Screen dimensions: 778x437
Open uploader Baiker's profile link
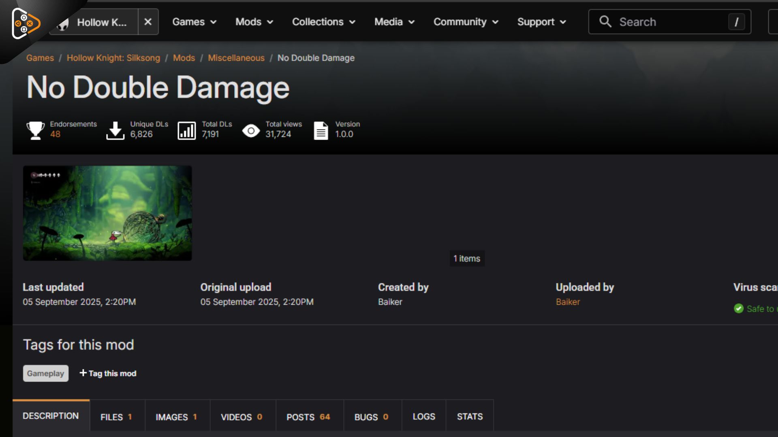pyautogui.click(x=568, y=302)
